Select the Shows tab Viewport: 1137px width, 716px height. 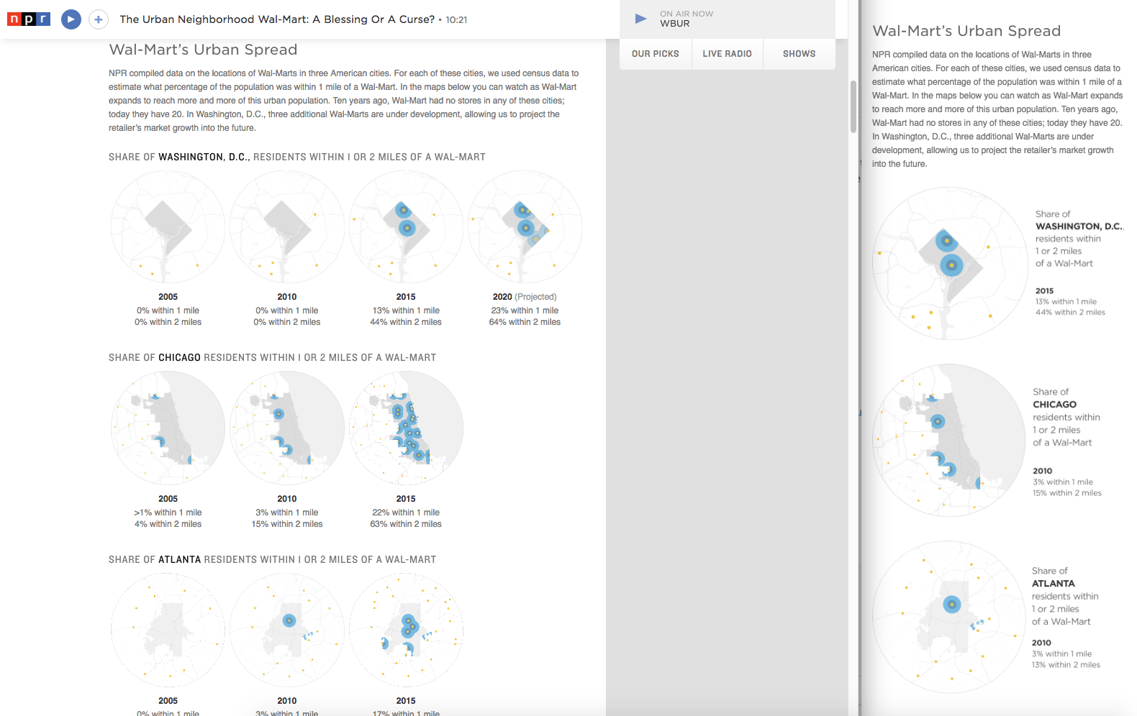799,54
